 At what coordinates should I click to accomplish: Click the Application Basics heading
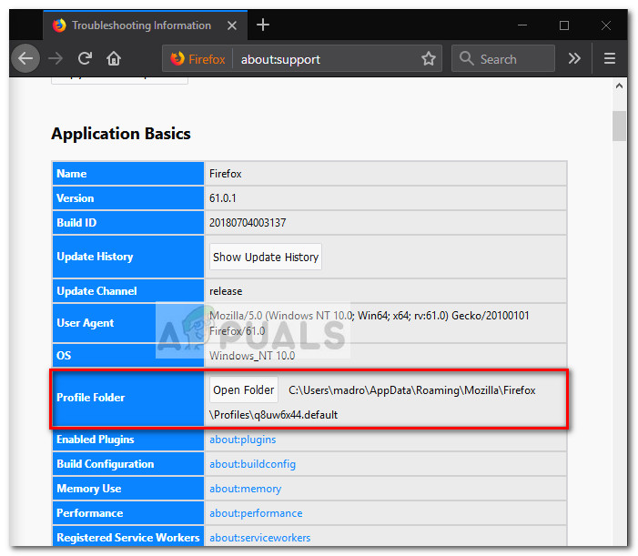(121, 134)
